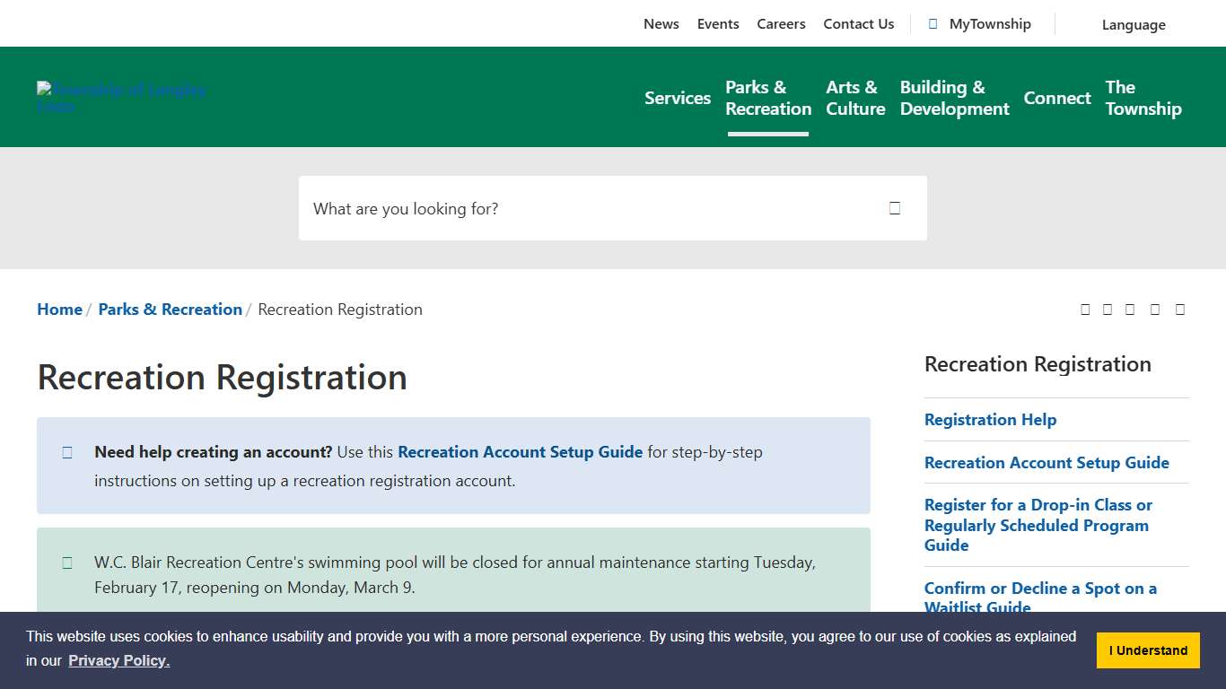Click the search magnifying glass icon
This screenshot has height=689, width=1226.
[894, 207]
